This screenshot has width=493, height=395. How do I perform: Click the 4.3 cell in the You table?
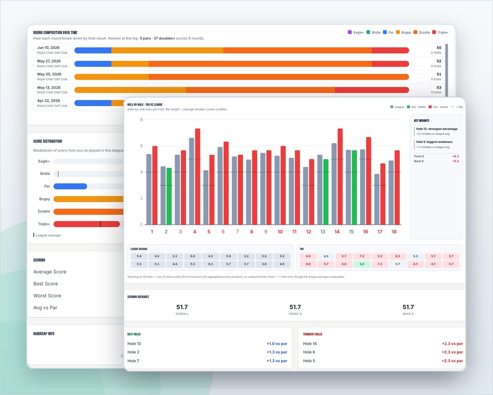(x=326, y=256)
